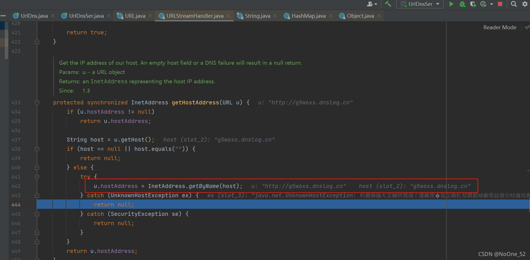Collapse the try block fold at line 441
This screenshot has height=260, width=530.
click(x=37, y=177)
